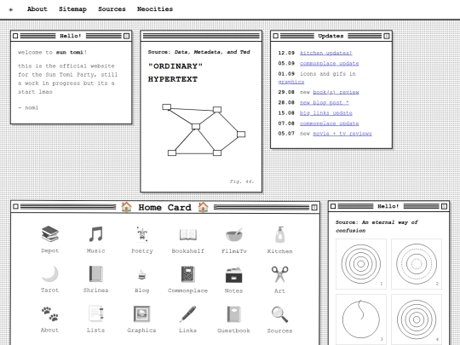Open the Guestbook icon

(x=233, y=313)
